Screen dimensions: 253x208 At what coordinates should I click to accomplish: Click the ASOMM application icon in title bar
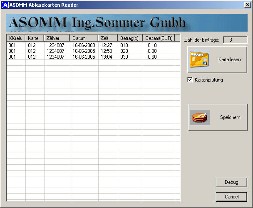click(x=5, y=5)
